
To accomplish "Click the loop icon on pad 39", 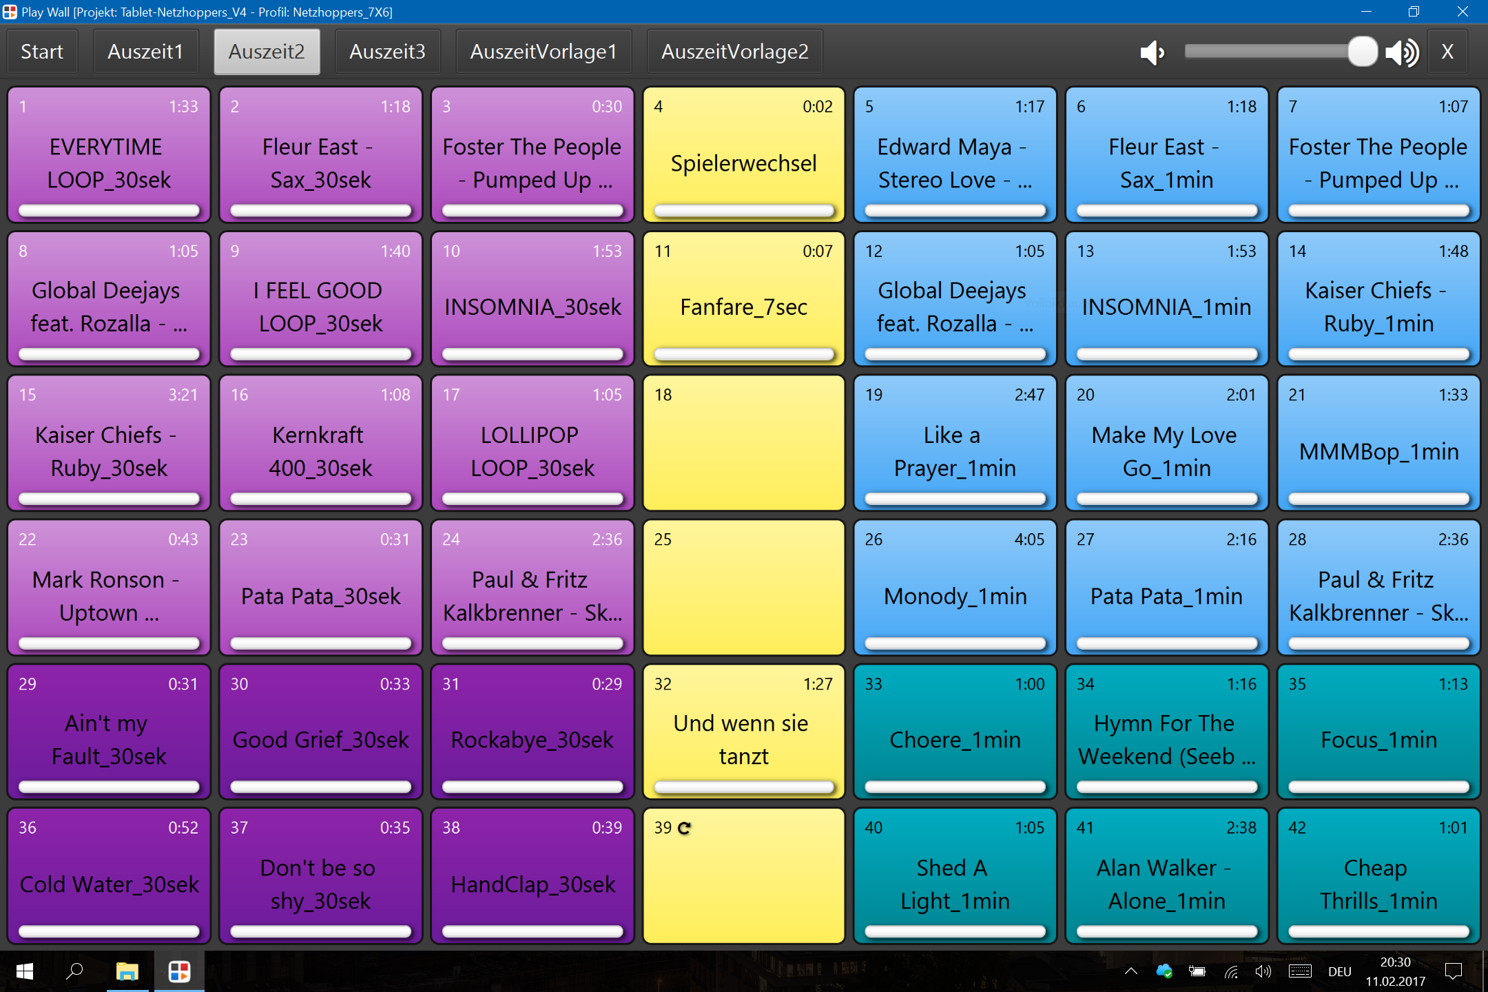I will point(684,828).
